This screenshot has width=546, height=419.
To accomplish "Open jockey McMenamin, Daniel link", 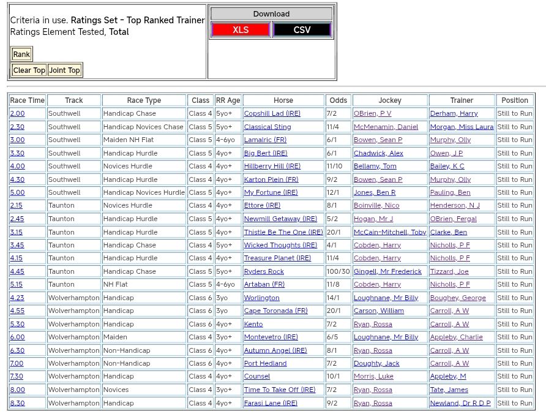I will pos(386,127).
